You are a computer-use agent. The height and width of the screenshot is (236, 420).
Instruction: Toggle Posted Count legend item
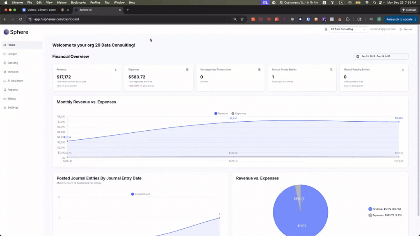[141, 194]
